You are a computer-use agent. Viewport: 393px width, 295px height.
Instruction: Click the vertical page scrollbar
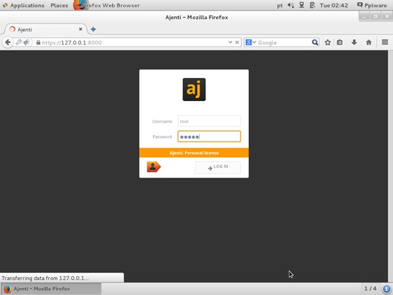coord(390,166)
